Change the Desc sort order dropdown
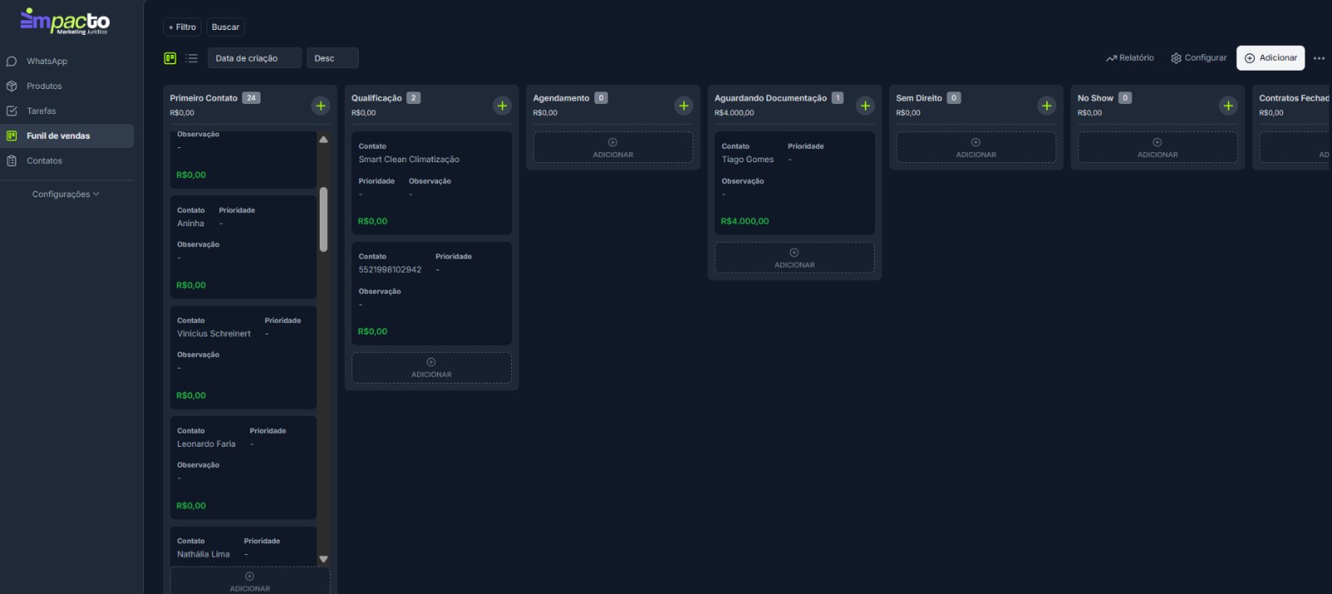1332x594 pixels. tap(332, 58)
